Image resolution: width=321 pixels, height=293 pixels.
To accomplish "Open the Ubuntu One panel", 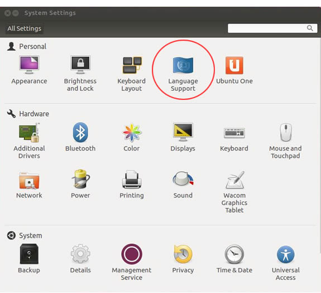I will 234,70.
